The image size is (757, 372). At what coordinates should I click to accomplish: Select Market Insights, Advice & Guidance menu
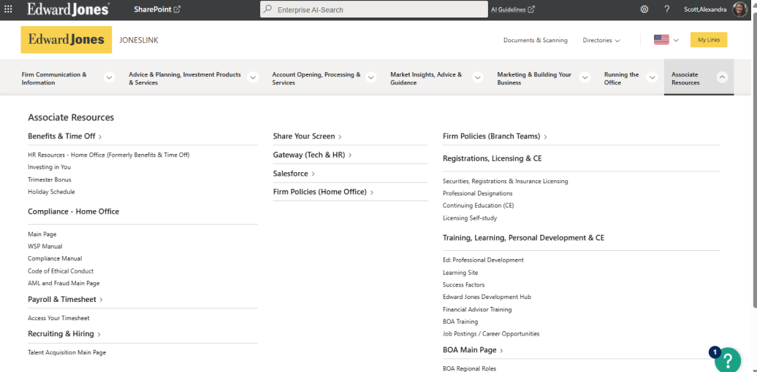click(x=426, y=79)
